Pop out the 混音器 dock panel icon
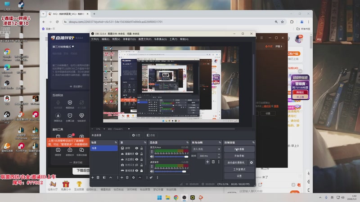 [187, 142]
